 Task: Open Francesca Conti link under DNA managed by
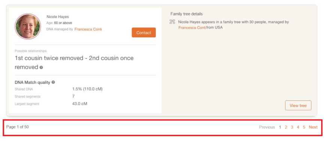pyautogui.click(x=88, y=29)
